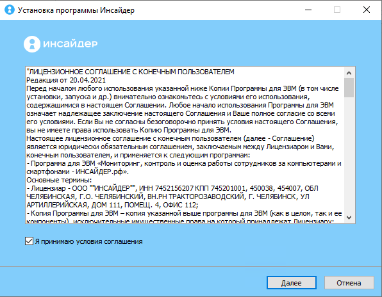Click the line starting '- Лицензиар - ООО'
Viewport: 382px width, 297px height.
(172, 188)
